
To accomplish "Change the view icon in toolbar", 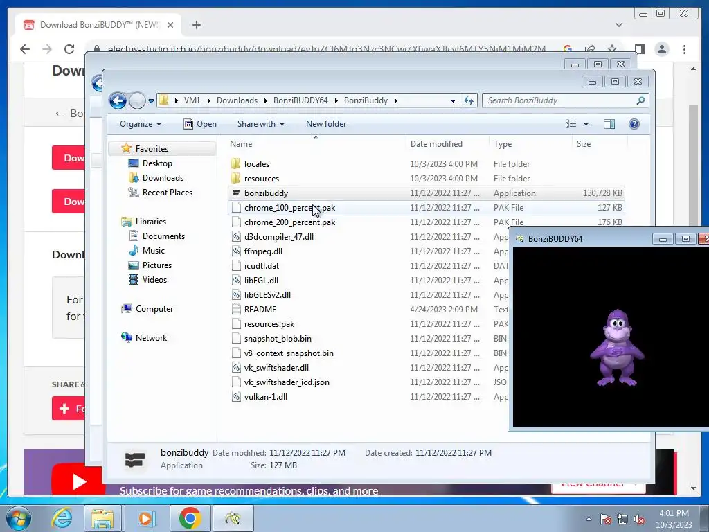I will (x=571, y=124).
